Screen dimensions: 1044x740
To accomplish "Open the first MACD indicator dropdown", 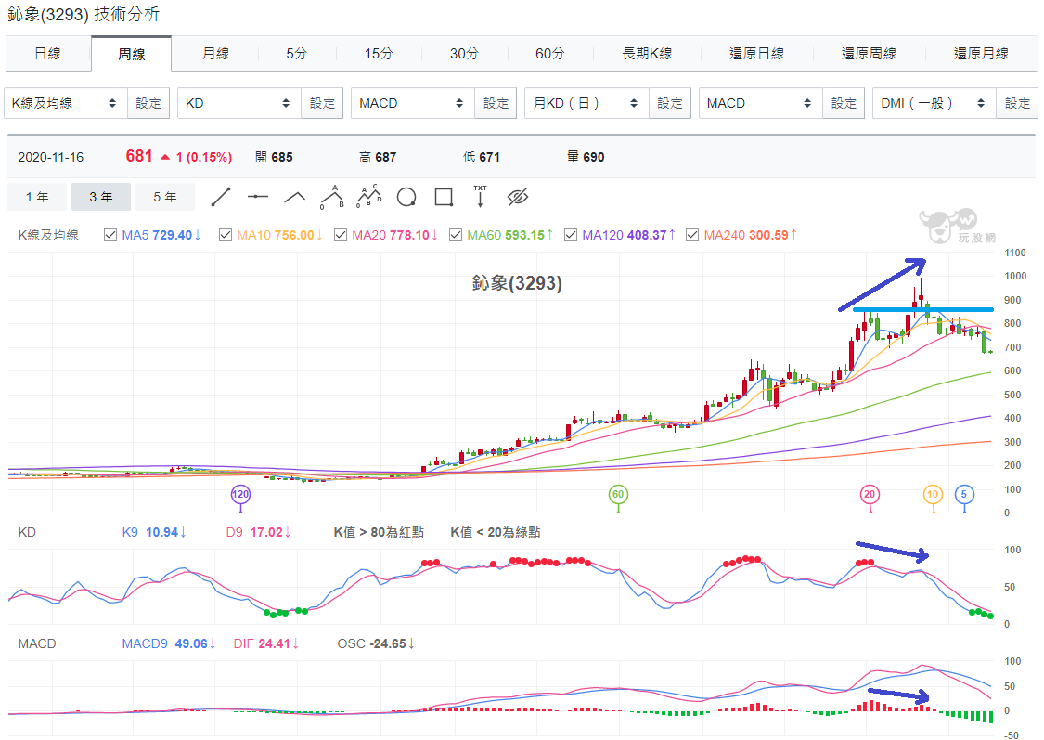I will pyautogui.click(x=413, y=103).
